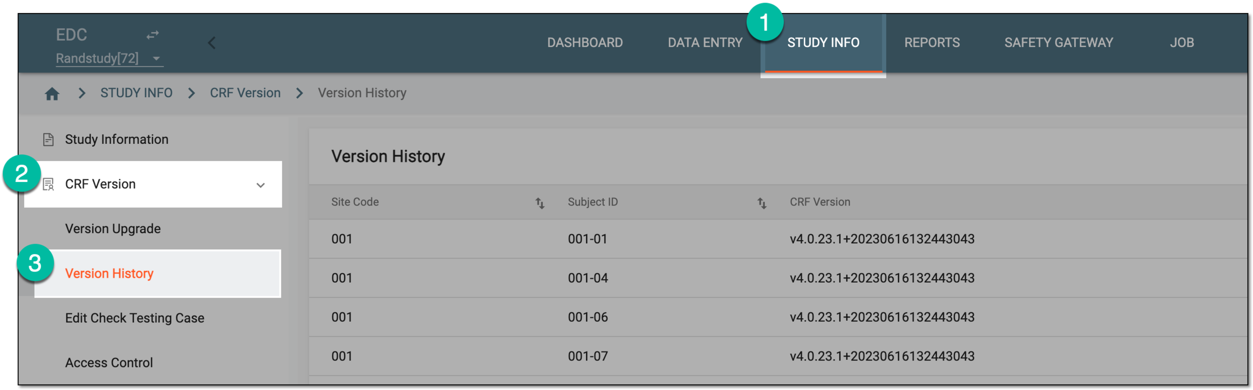The height and width of the screenshot is (390, 1253).
Task: Click the swap module arrows icon next to EDC
Action: point(152,35)
